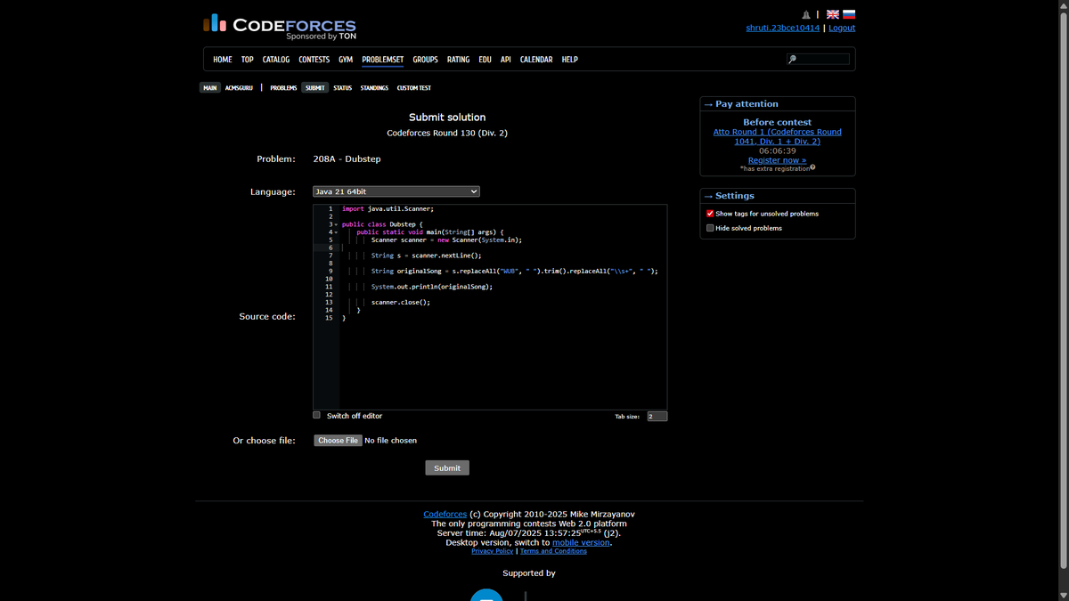Open CATALOG in main navigation
The image size is (1069, 601).
[276, 60]
